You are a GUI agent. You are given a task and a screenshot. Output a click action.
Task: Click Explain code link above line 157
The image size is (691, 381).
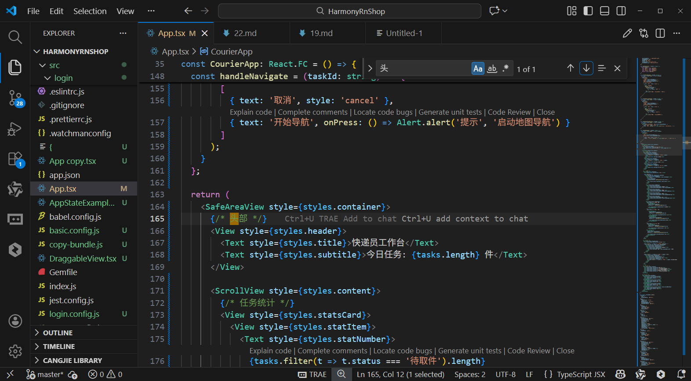[x=251, y=112]
